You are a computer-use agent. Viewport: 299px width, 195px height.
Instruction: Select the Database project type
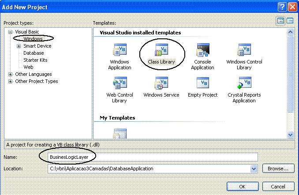34,53
